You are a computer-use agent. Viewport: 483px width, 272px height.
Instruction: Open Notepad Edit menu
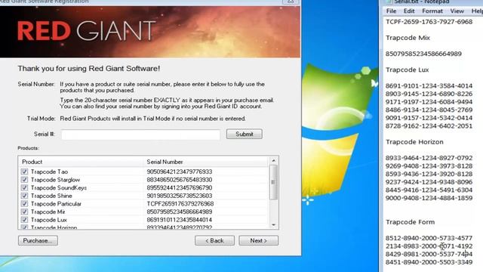[409, 11]
